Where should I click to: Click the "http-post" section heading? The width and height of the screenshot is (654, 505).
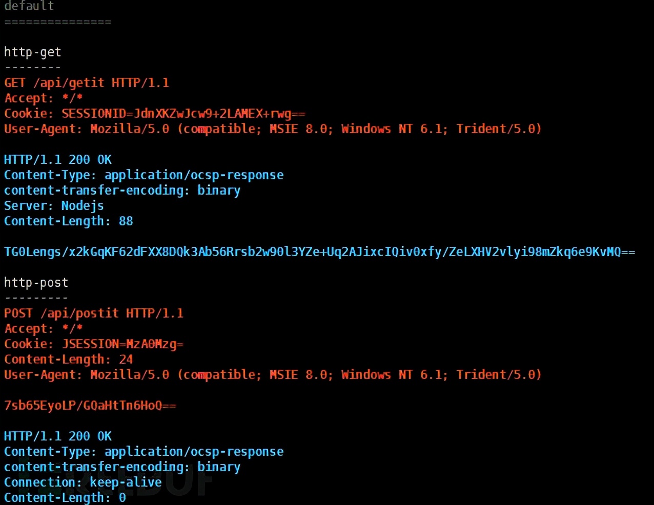pyautogui.click(x=36, y=283)
